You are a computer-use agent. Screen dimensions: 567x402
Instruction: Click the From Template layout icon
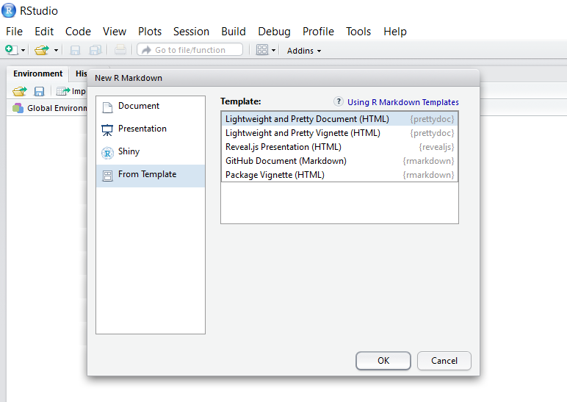point(107,176)
